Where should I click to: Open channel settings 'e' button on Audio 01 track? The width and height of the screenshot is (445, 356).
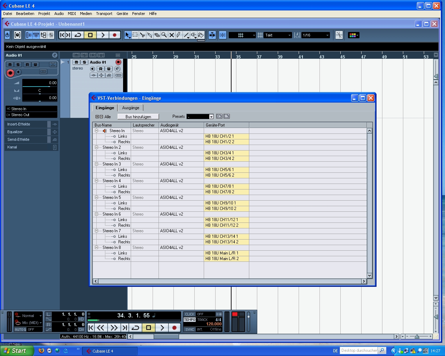pos(117,69)
